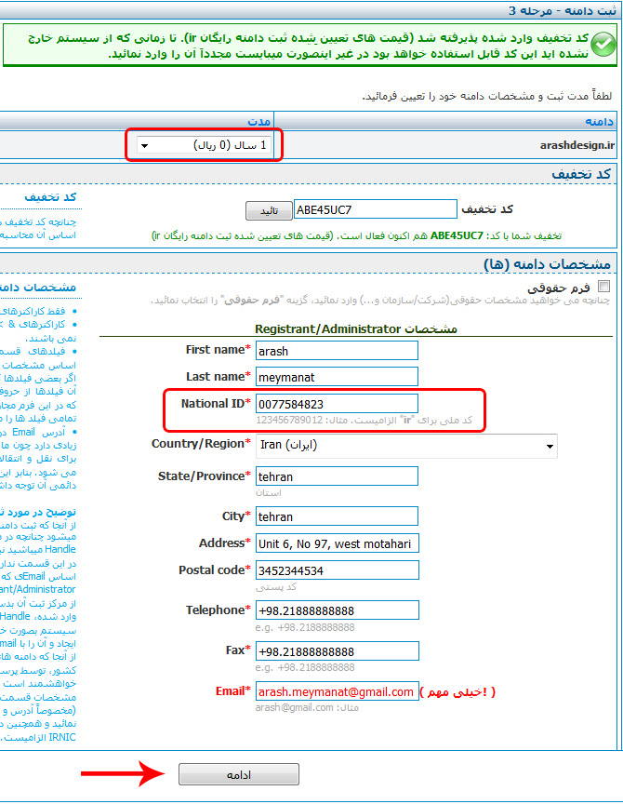623x804 pixels.
Task: Click the State/Province field
Action: point(337,476)
